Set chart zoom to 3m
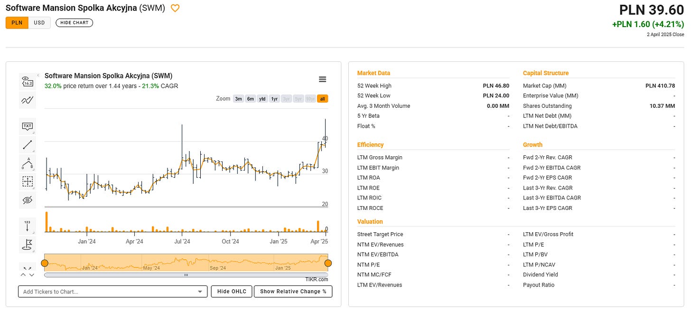 pyautogui.click(x=238, y=99)
